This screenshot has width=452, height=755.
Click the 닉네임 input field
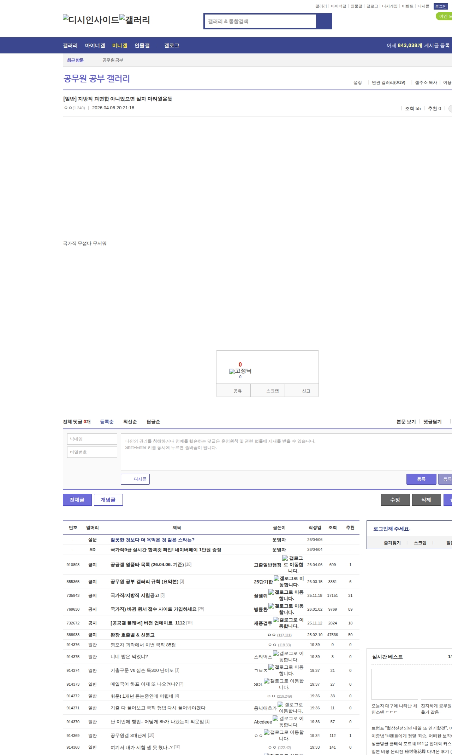[92, 439]
